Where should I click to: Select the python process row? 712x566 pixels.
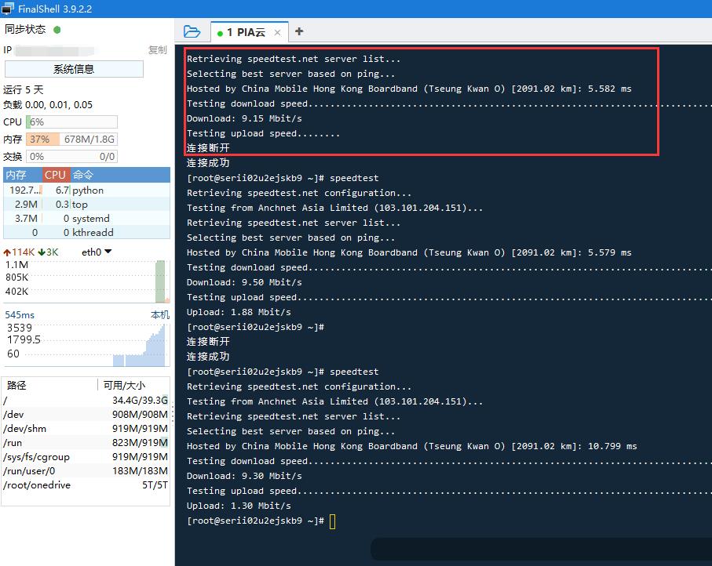[79, 188]
